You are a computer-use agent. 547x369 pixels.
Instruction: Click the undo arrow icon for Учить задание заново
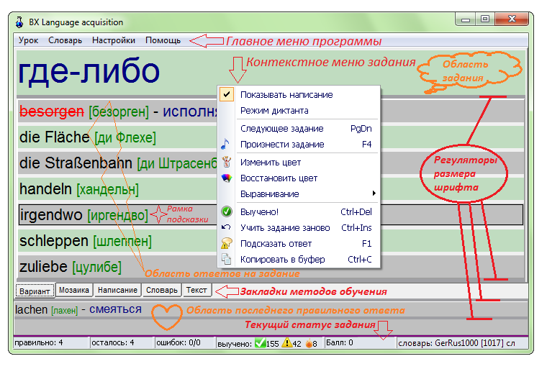[x=226, y=227]
